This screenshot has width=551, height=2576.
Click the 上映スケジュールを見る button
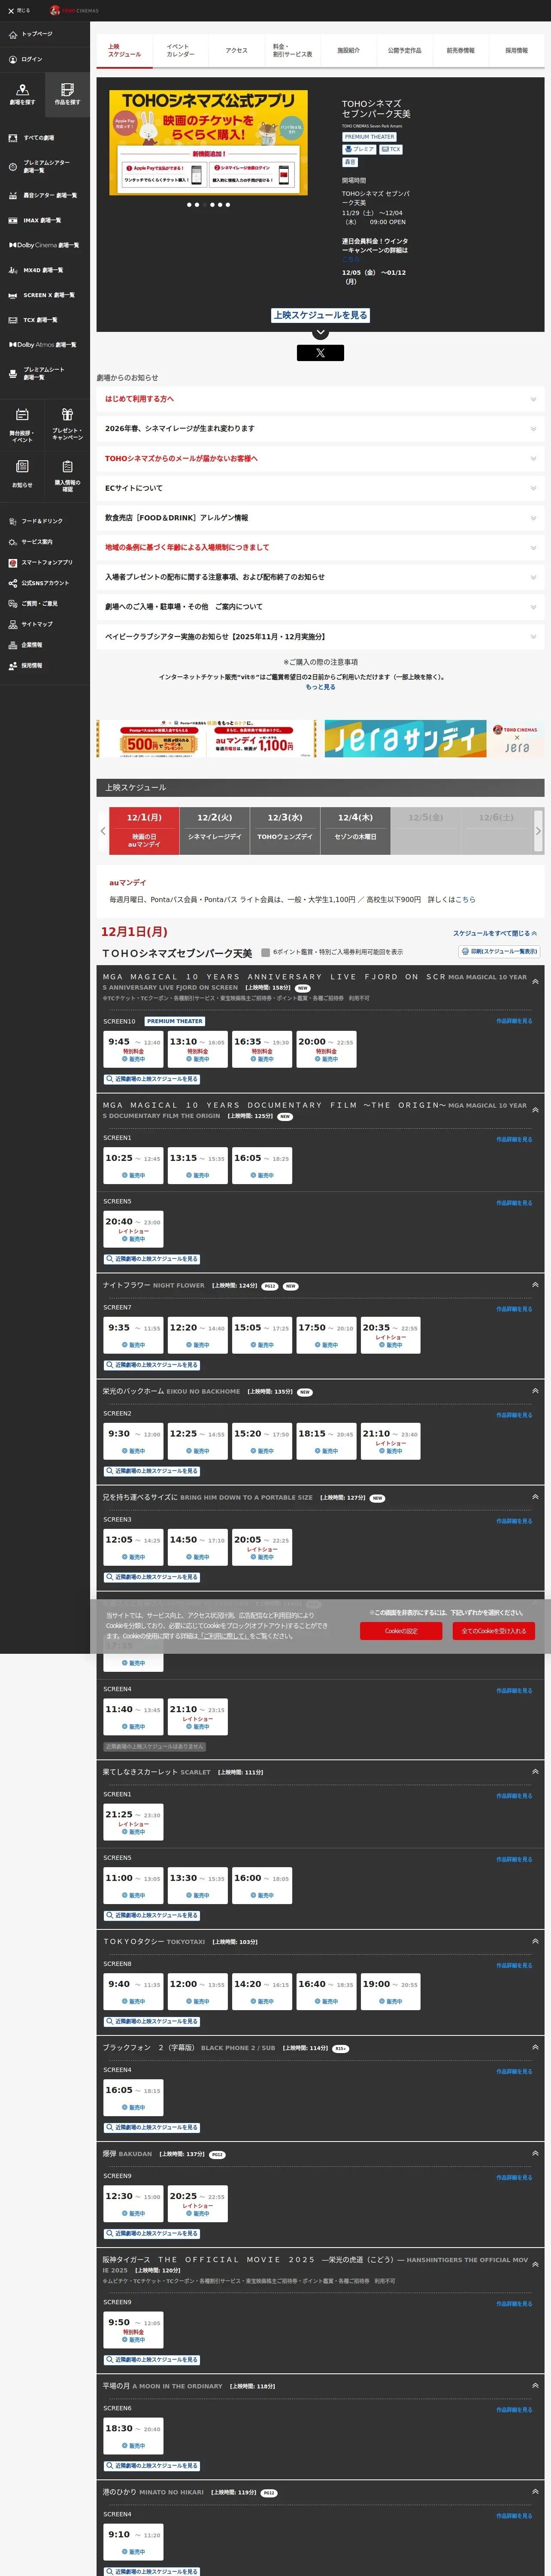tap(320, 315)
